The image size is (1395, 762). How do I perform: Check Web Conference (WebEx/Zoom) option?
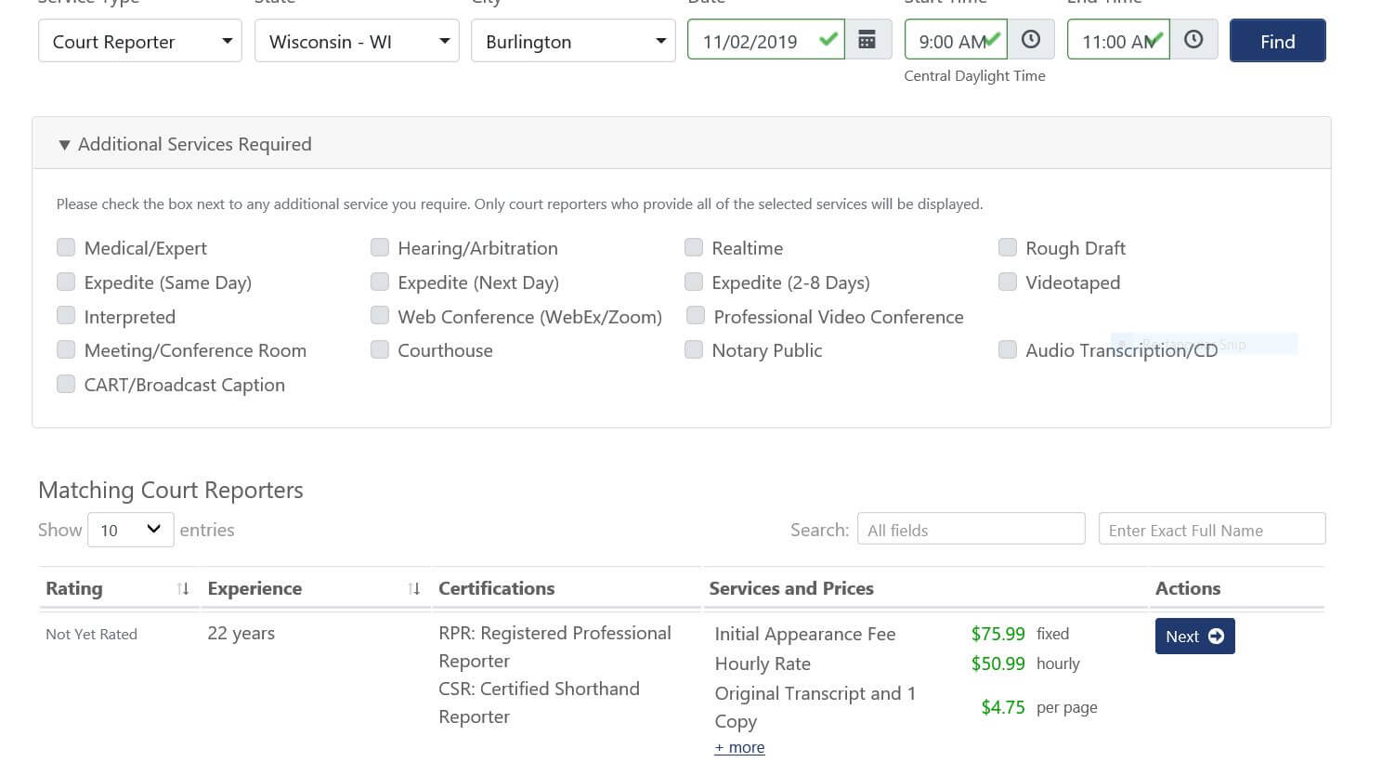click(x=380, y=316)
